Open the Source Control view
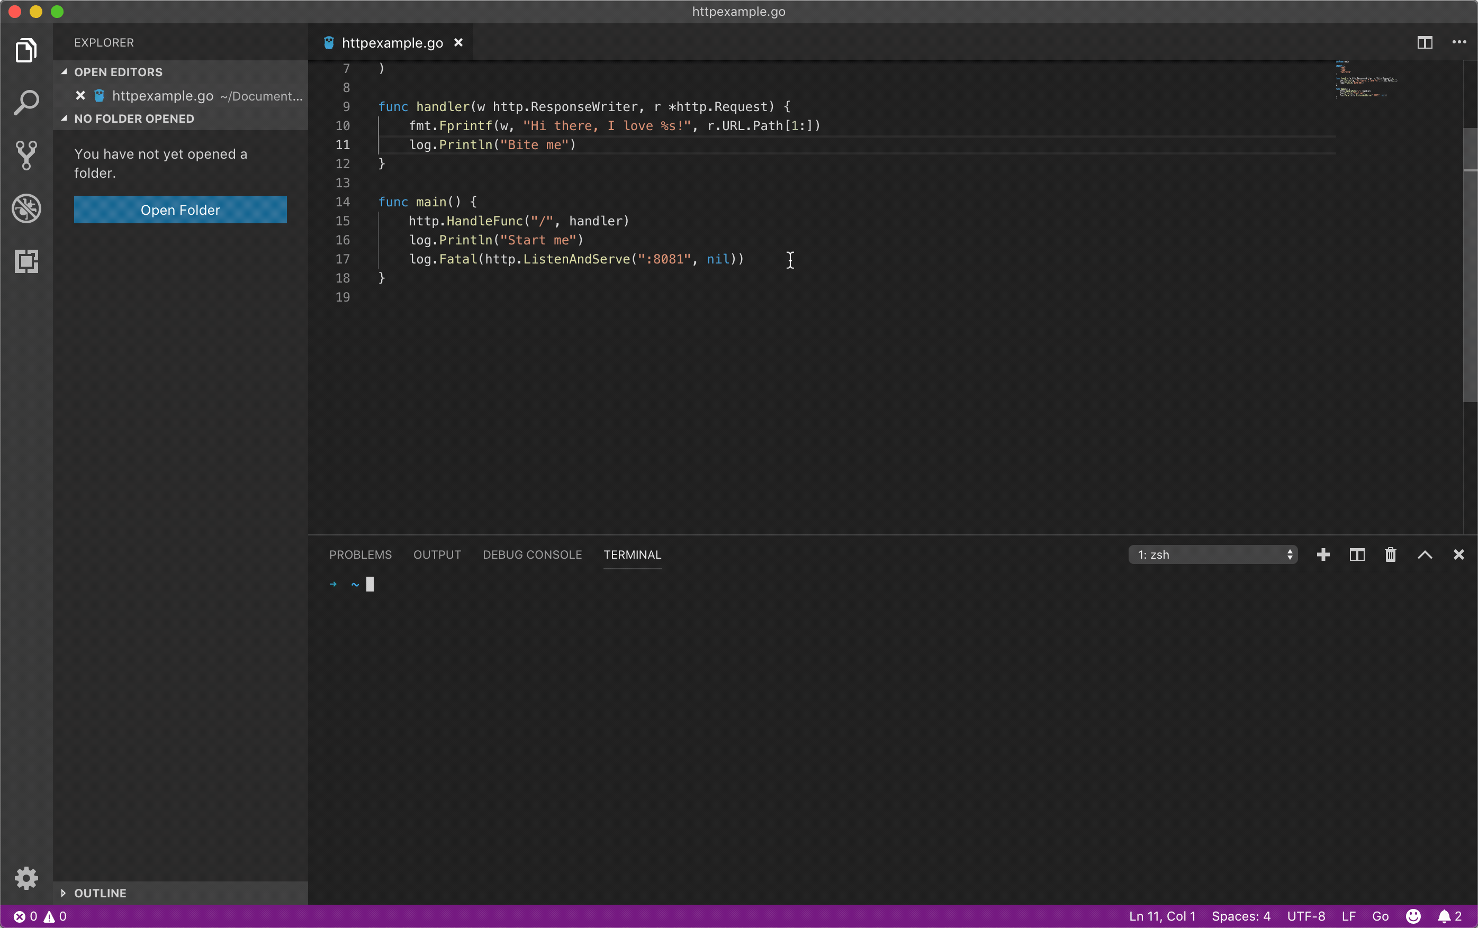The width and height of the screenshot is (1478, 928). 26,155
